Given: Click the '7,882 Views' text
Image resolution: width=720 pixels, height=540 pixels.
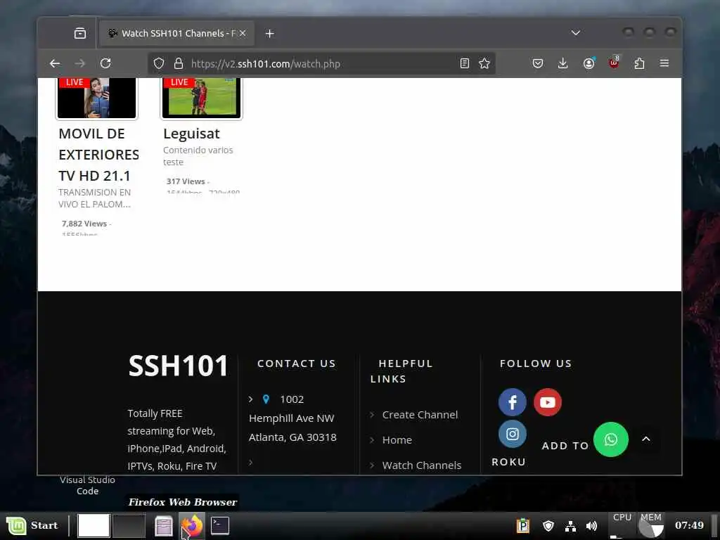Looking at the screenshot, I should [x=84, y=224].
